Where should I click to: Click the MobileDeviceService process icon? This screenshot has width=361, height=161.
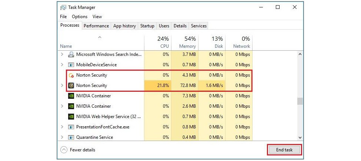pyautogui.click(x=71, y=65)
